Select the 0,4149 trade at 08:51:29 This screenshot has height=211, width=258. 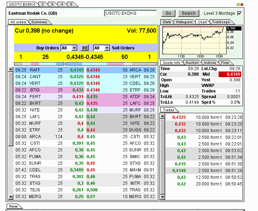204,171
